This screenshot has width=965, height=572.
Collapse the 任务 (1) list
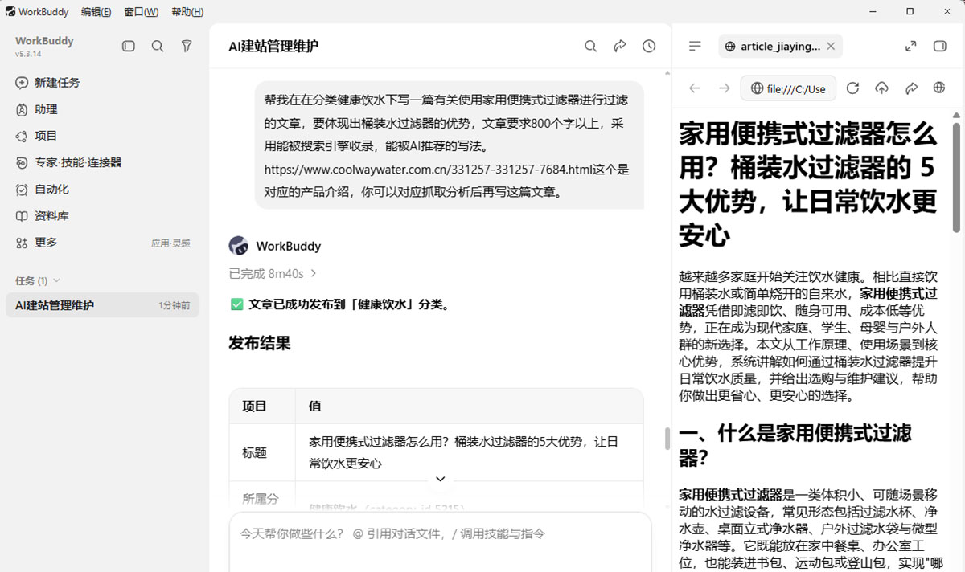pyautogui.click(x=38, y=280)
